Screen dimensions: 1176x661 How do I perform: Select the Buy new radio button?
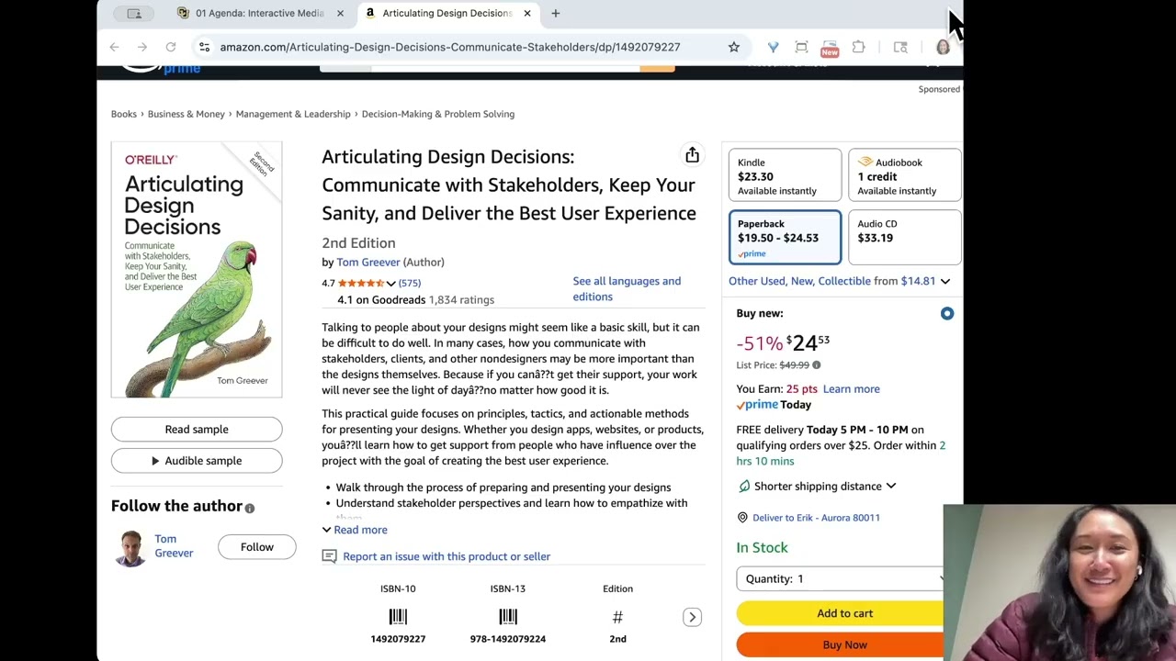coord(947,314)
